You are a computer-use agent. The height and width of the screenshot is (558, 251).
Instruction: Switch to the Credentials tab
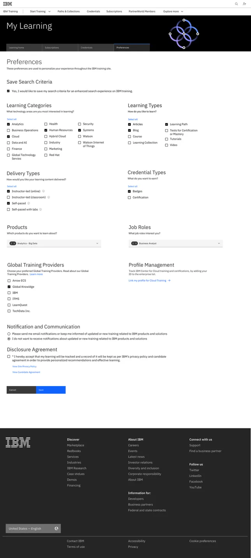coord(96,47)
